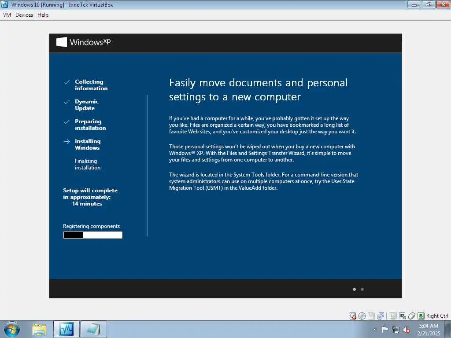
Task: Click the checkmark beside Collecting information
Action: (x=67, y=82)
